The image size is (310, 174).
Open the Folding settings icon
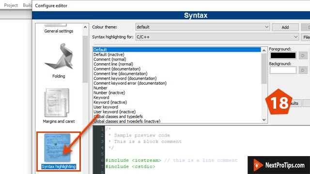pyautogui.click(x=59, y=60)
